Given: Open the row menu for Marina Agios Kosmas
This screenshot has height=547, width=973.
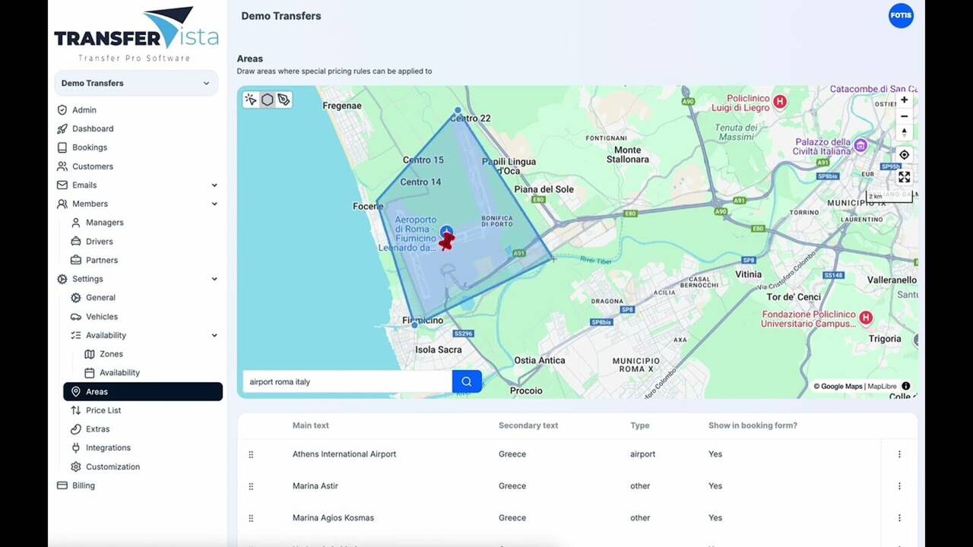Looking at the screenshot, I should pos(899,518).
